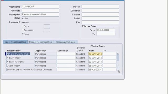Click record indicator beside USER_RESP row
This screenshot has width=168, height=94.
(x=6, y=66)
